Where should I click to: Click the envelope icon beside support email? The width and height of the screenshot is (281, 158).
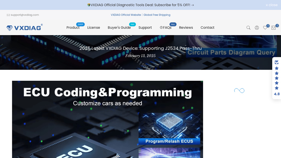click(x=8, y=15)
